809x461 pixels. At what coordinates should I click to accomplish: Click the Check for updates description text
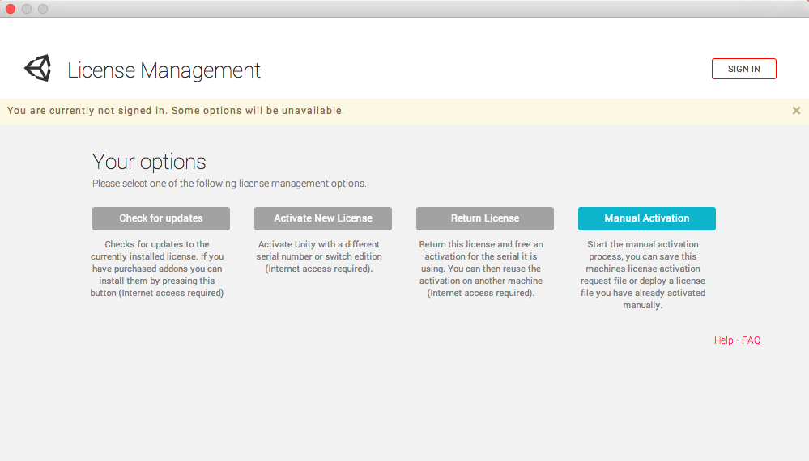(157, 269)
